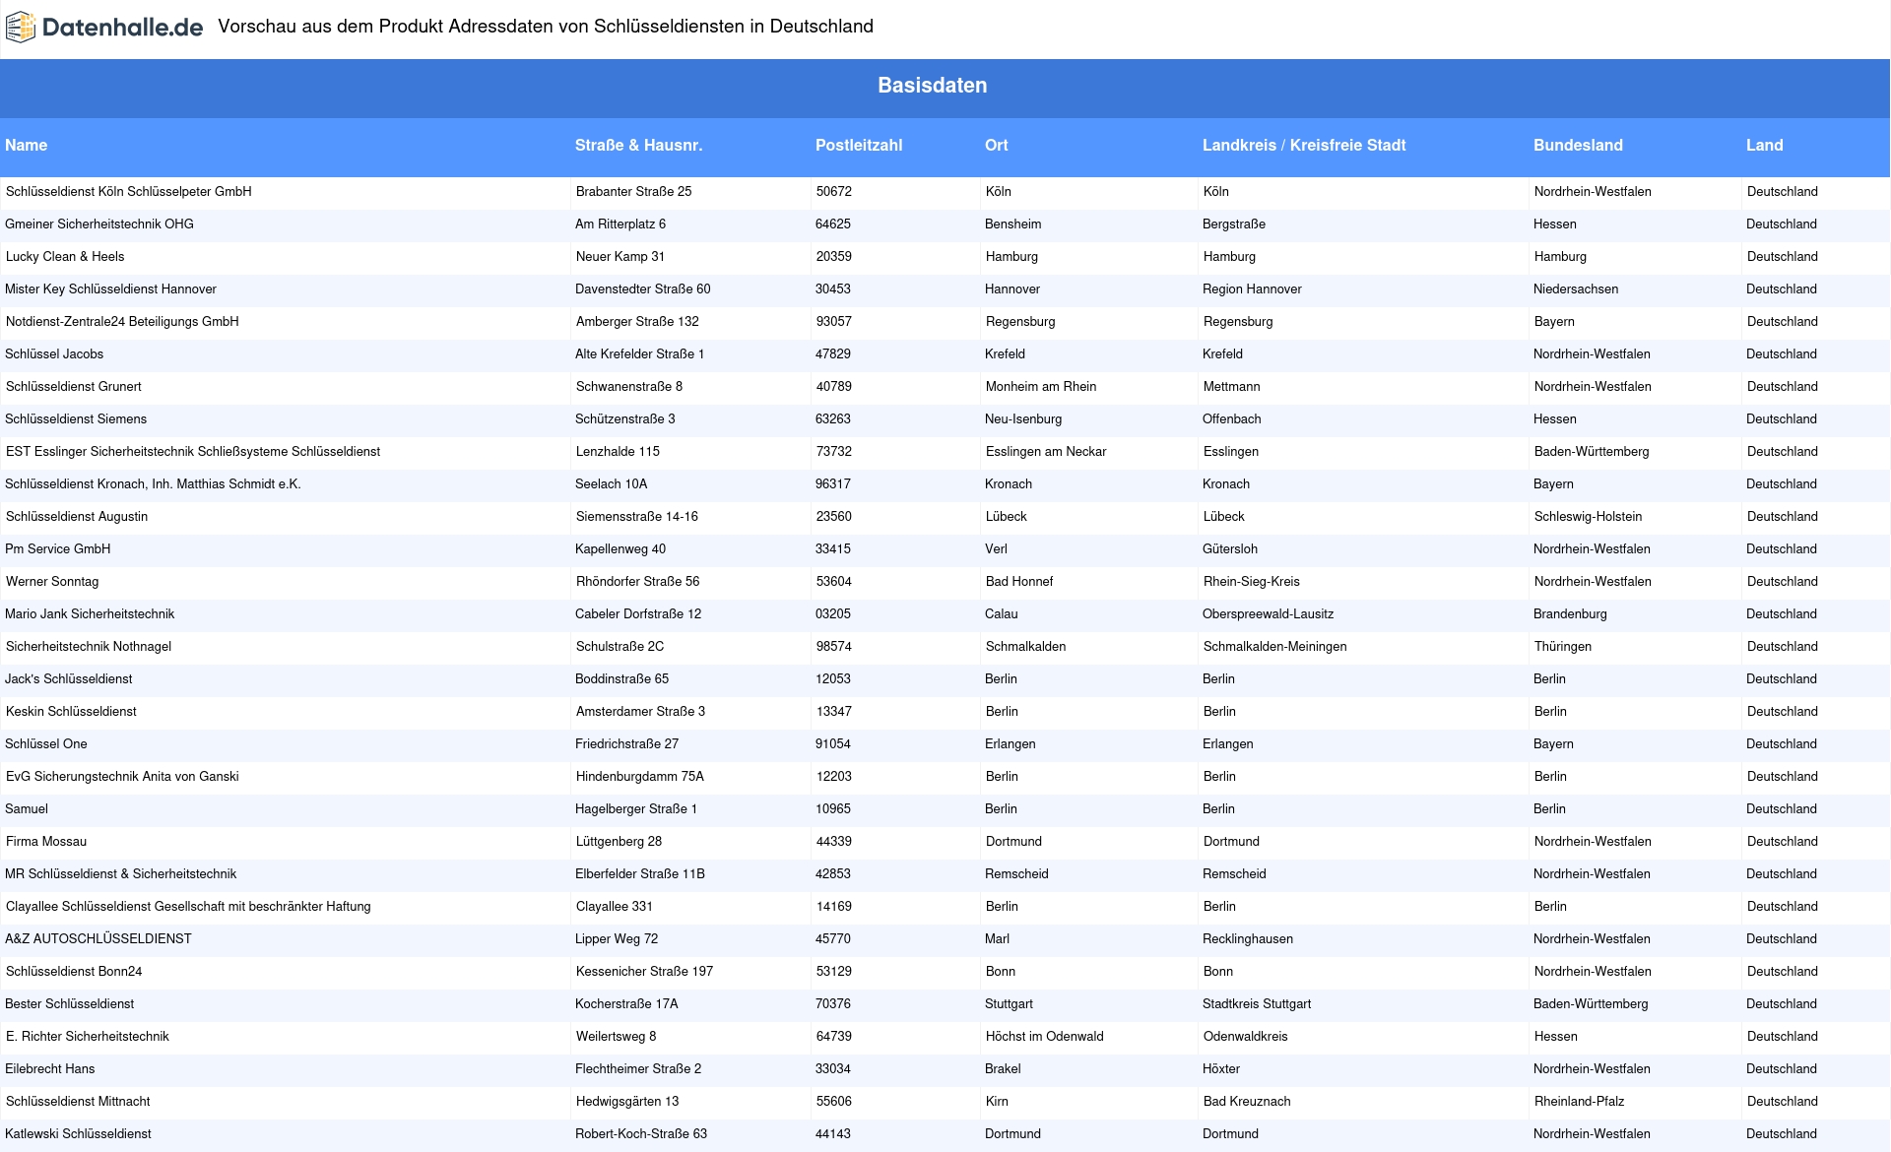This screenshot has height=1152, width=1891.
Task: Select the Monheim am Rhein city cell
Action: point(1041,387)
